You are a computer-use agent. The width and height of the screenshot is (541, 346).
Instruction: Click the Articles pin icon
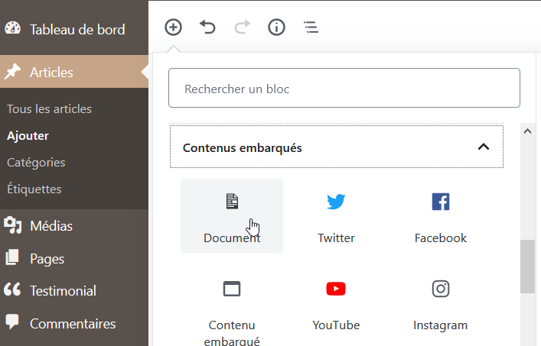pos(13,72)
